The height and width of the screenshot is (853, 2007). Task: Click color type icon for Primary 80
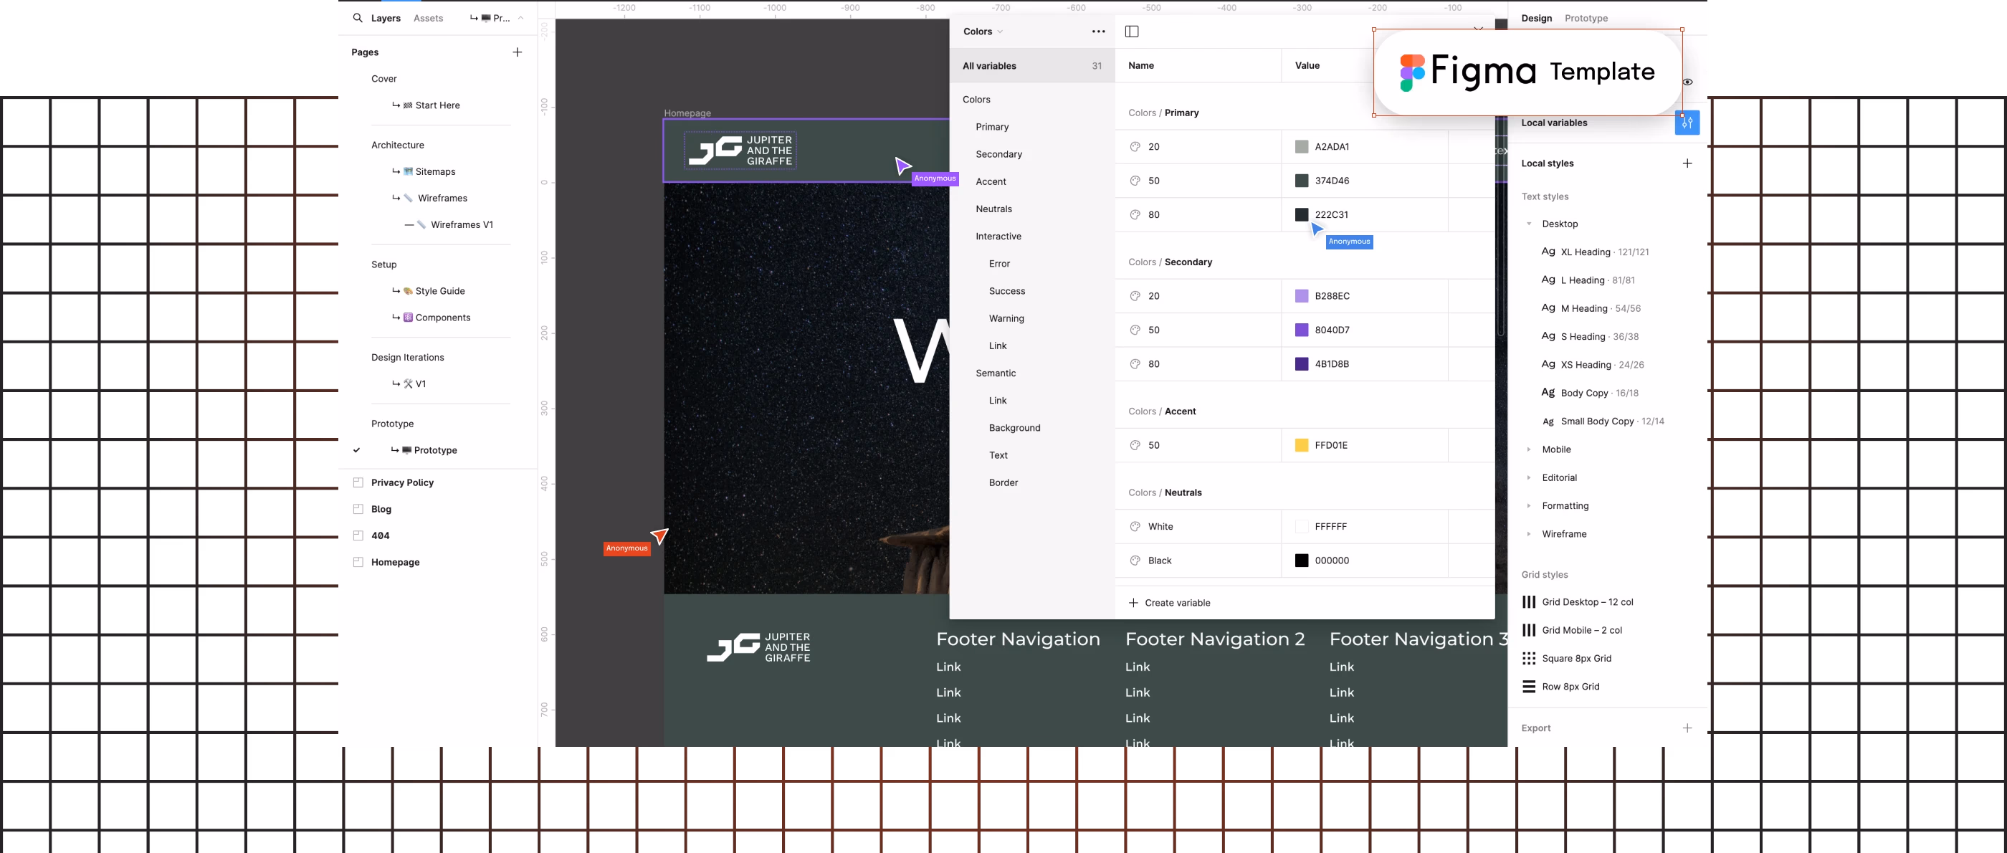1135,214
